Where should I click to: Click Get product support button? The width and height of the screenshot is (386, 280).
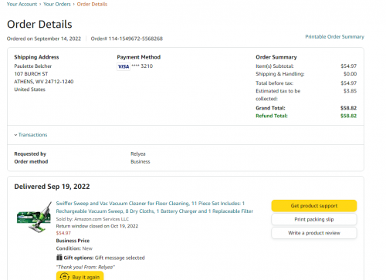click(x=314, y=206)
